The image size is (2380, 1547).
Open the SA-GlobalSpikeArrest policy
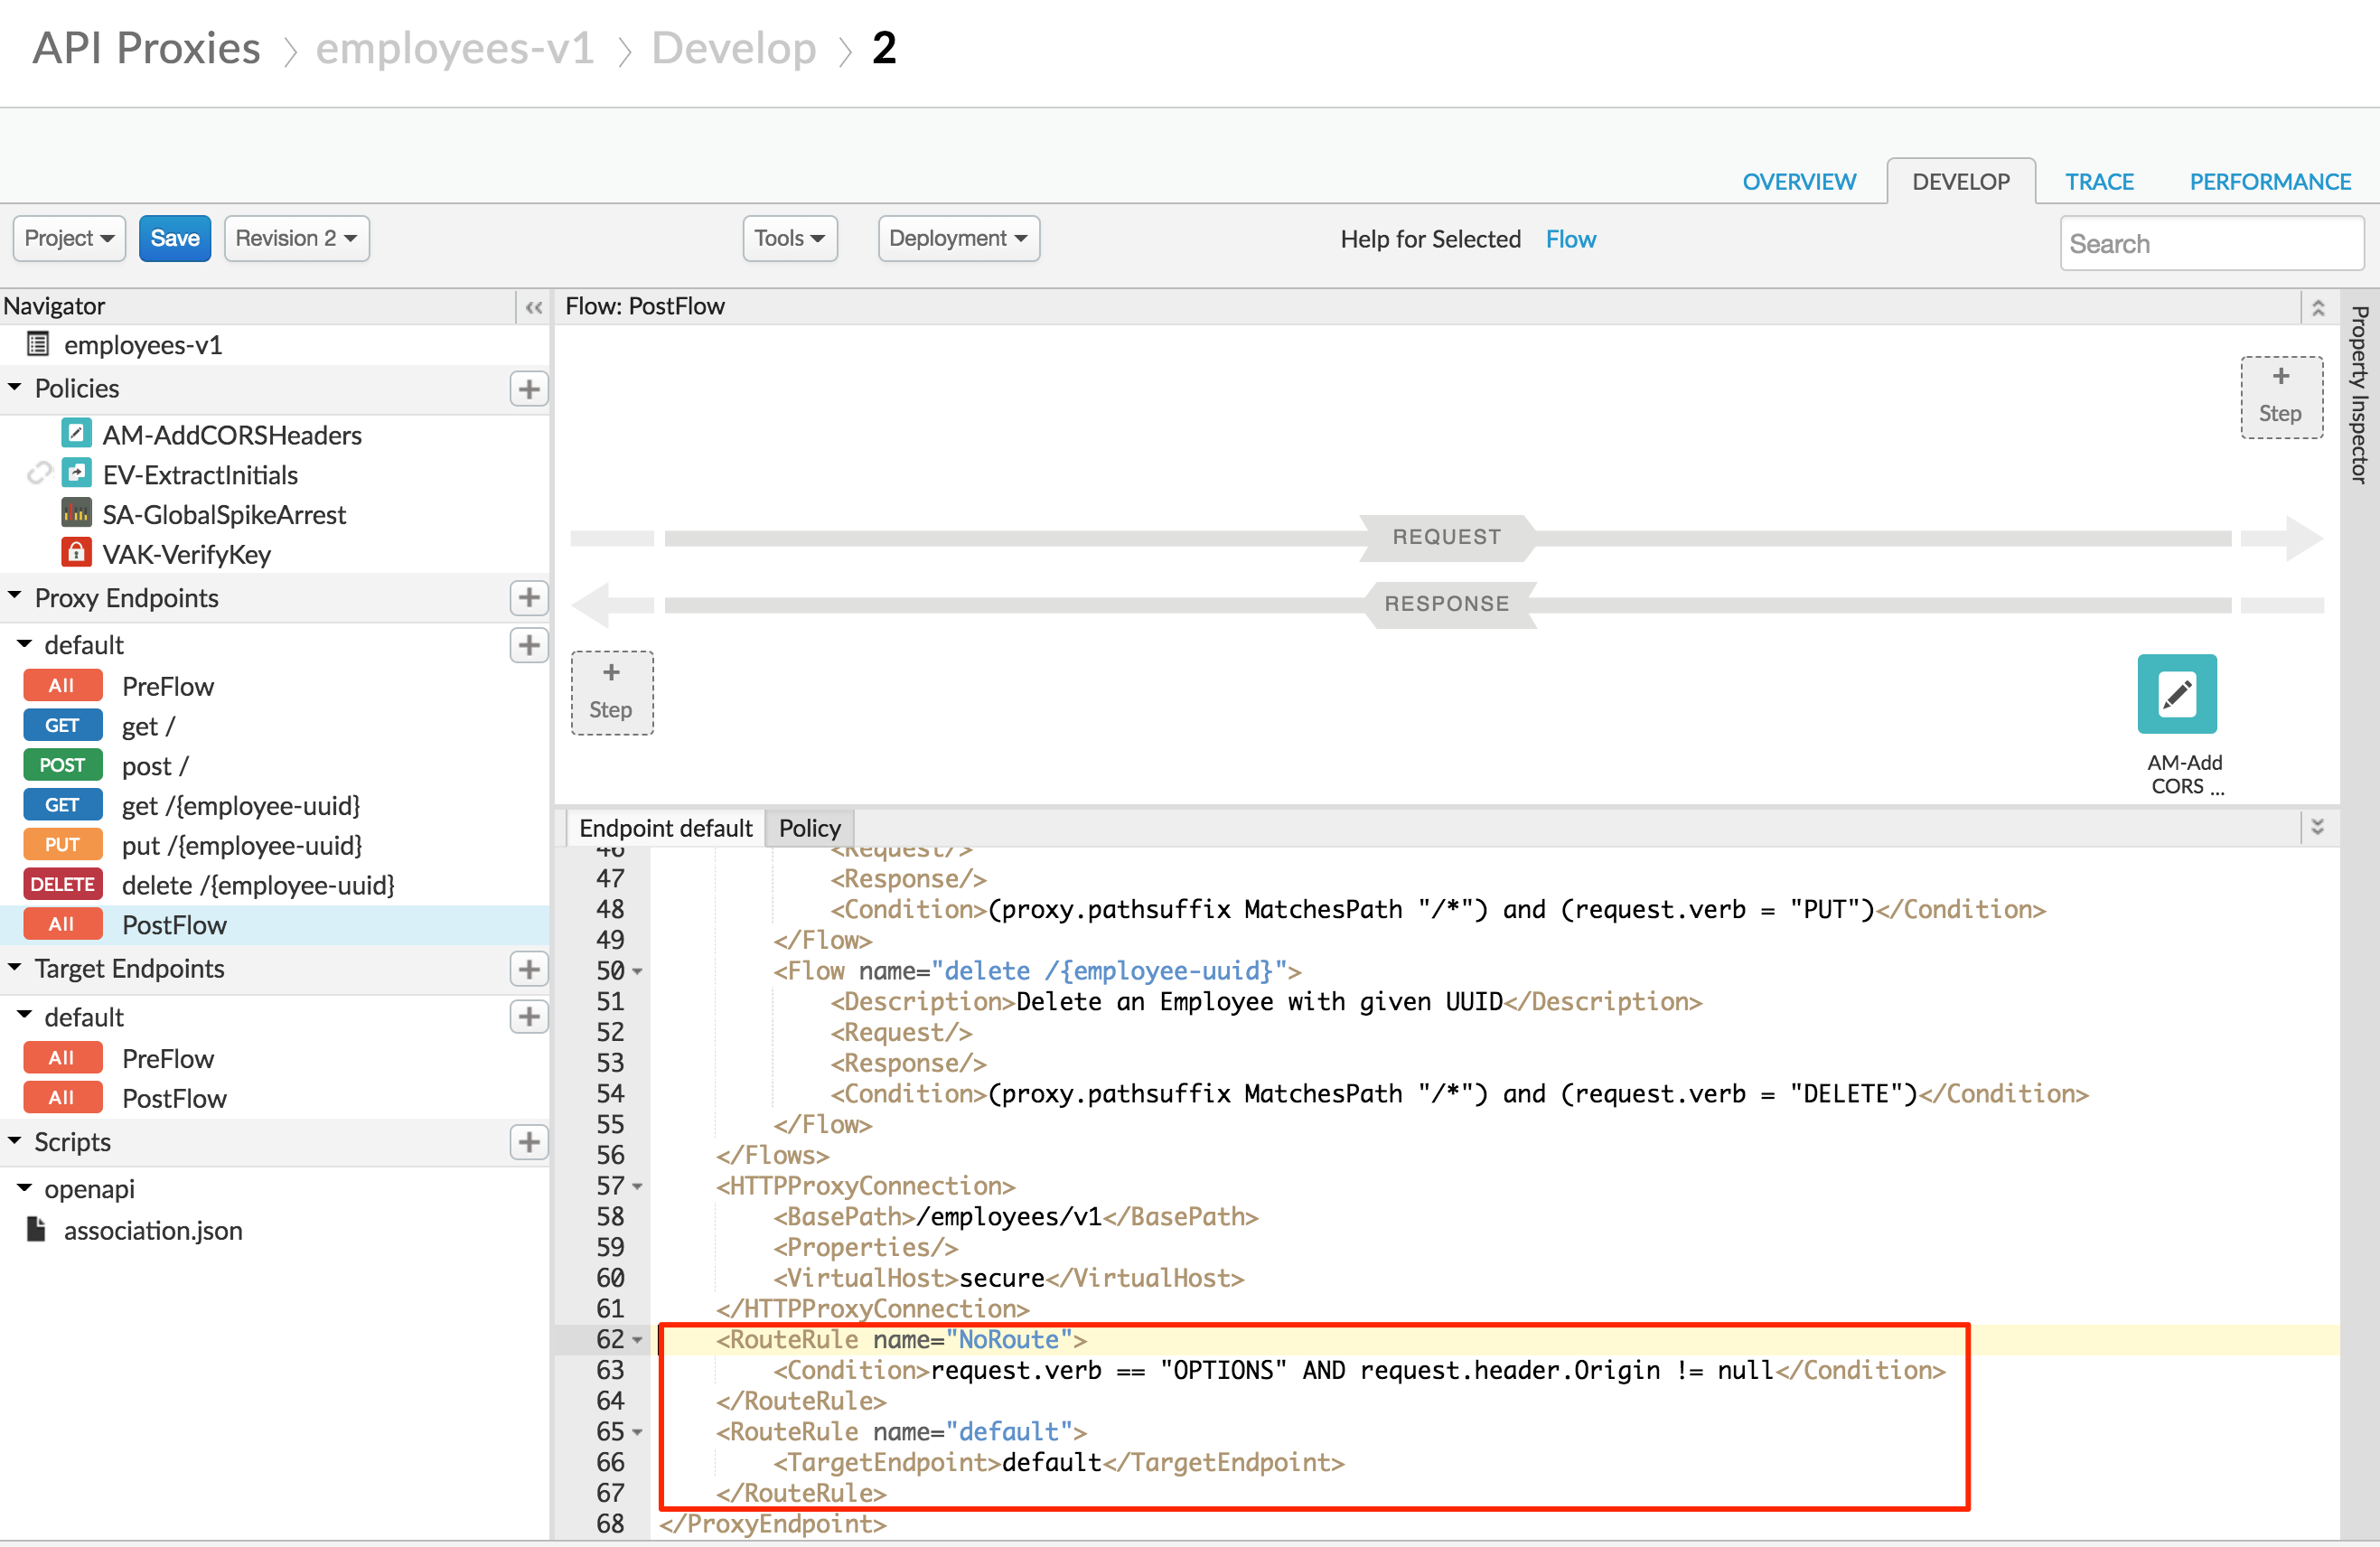pyautogui.click(x=224, y=514)
